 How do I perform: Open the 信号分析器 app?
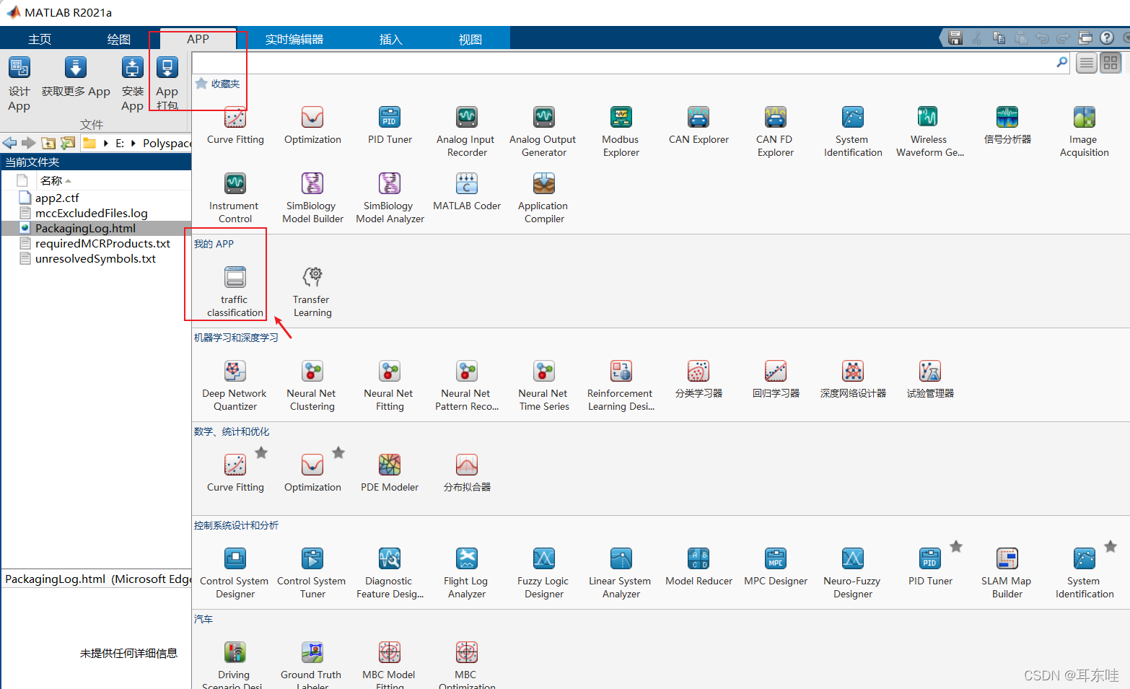(x=1007, y=126)
